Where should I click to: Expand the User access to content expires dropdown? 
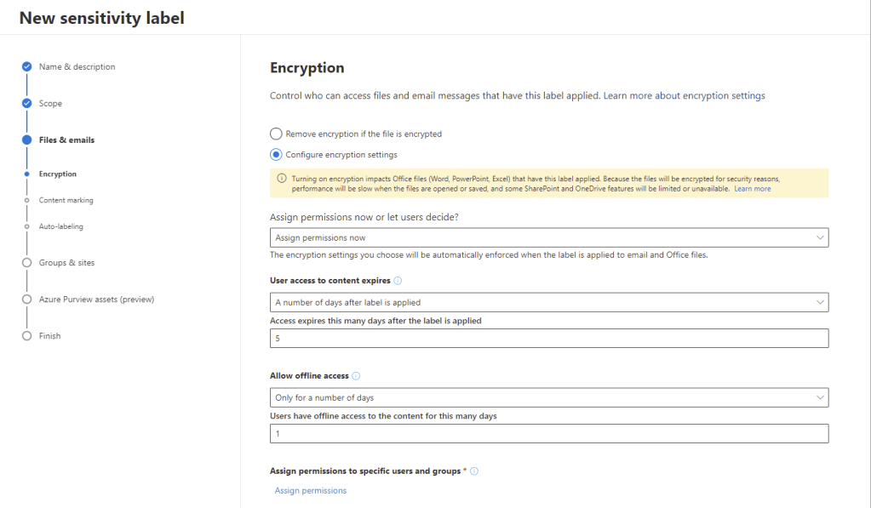click(x=548, y=302)
